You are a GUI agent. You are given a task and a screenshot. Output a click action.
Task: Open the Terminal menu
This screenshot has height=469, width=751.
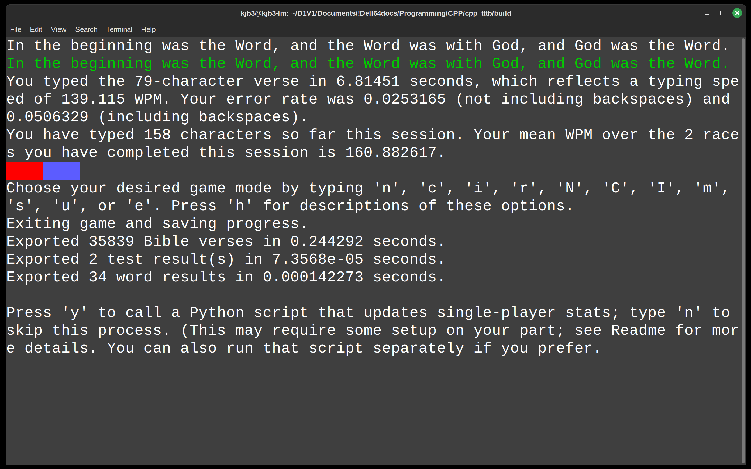coord(119,29)
